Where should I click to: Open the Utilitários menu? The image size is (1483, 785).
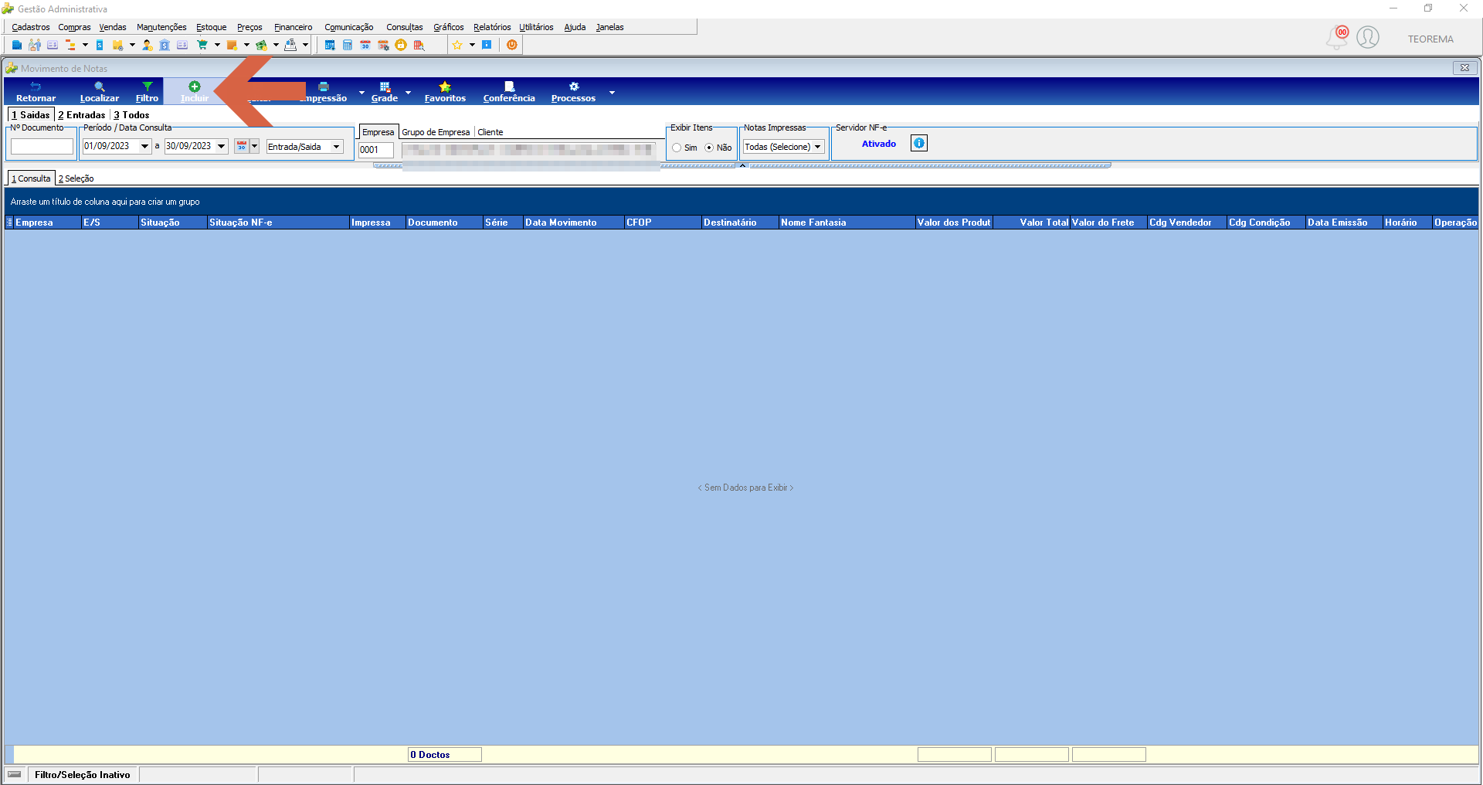point(536,27)
